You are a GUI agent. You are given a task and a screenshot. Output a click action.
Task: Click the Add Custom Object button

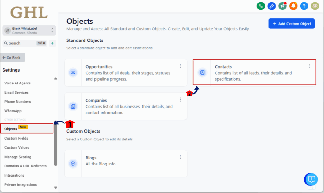(x=291, y=24)
